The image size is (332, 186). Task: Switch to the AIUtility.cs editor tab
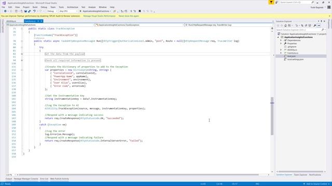click(x=11, y=21)
